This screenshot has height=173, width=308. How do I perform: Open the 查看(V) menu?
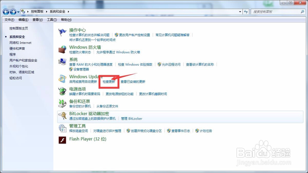click(38, 20)
